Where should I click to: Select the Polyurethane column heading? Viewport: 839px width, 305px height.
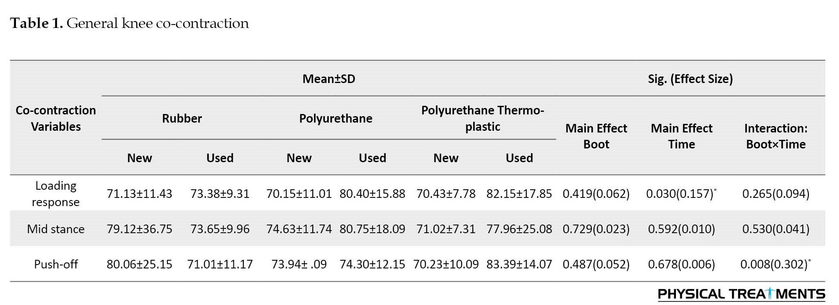(x=336, y=118)
